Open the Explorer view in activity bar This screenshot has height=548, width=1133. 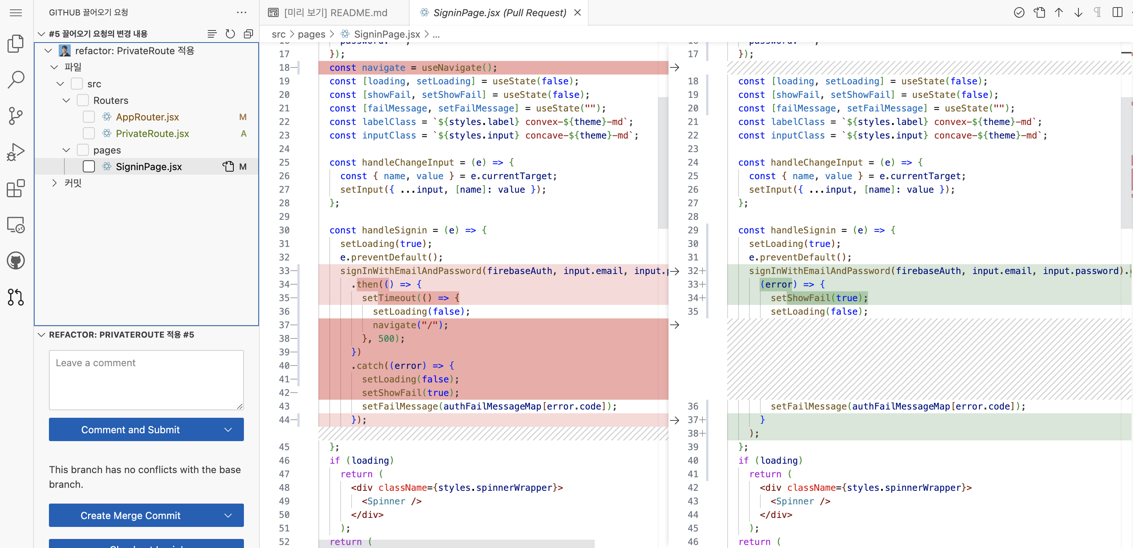click(x=16, y=44)
